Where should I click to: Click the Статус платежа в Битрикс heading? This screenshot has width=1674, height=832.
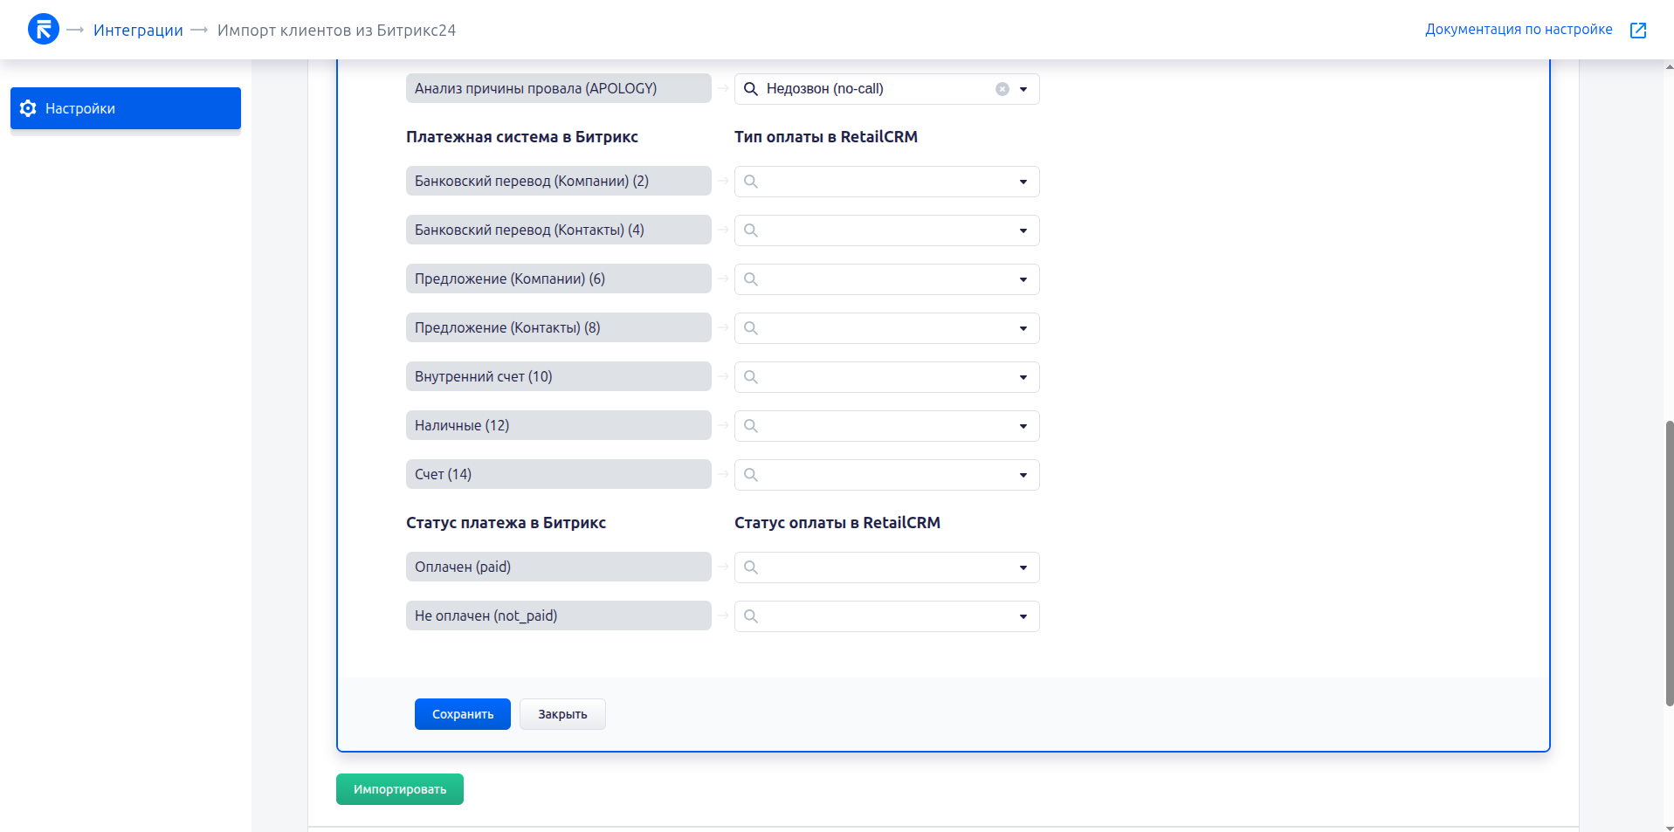coord(506,523)
